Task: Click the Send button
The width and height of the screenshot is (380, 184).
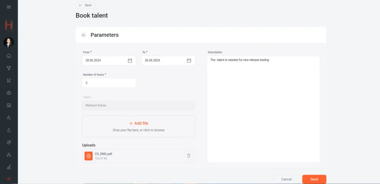Action: click(314, 179)
